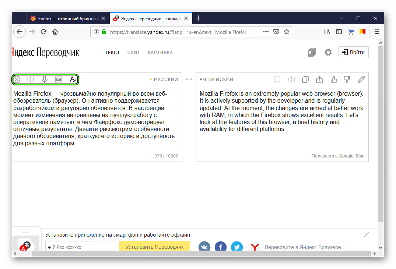Switch to the ТЕКСТ mode tab

(x=112, y=53)
